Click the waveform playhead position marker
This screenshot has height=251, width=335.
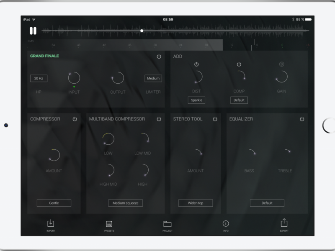tap(142, 31)
